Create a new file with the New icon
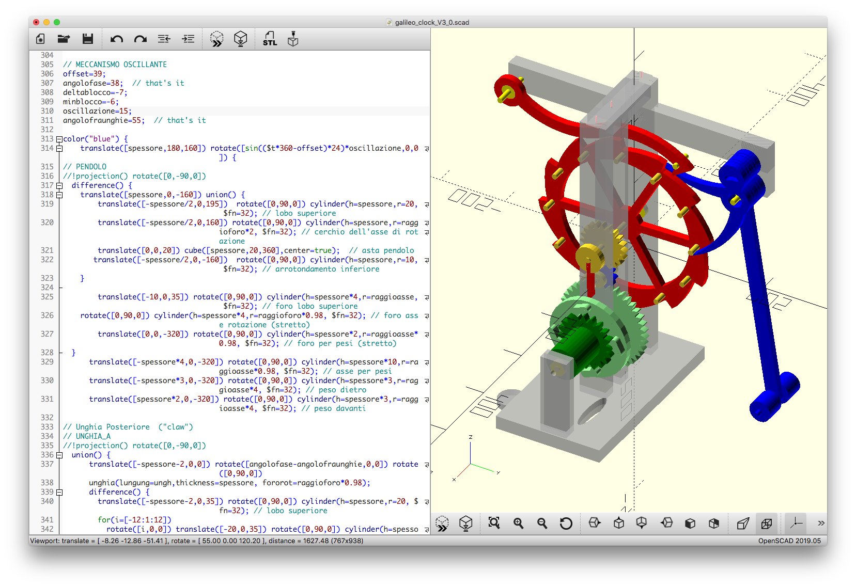 (x=40, y=39)
